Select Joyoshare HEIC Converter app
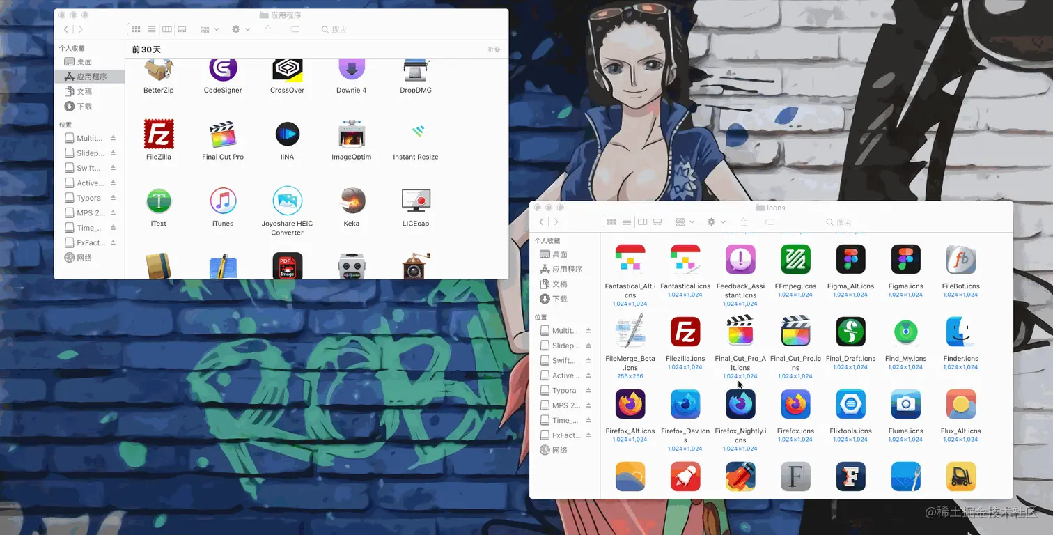The height and width of the screenshot is (535, 1053). pos(287,201)
